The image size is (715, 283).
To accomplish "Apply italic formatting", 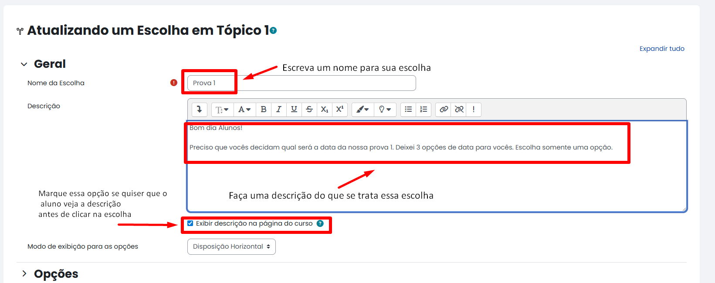I will [x=279, y=110].
